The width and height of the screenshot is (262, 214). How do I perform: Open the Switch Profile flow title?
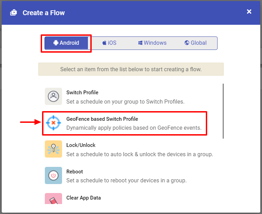tap(82, 93)
